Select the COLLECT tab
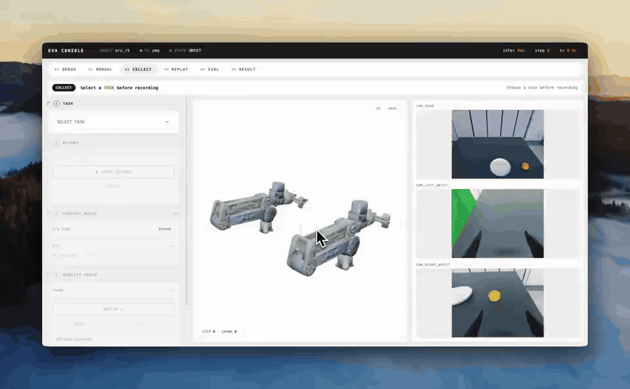The height and width of the screenshot is (389, 630). click(138, 69)
